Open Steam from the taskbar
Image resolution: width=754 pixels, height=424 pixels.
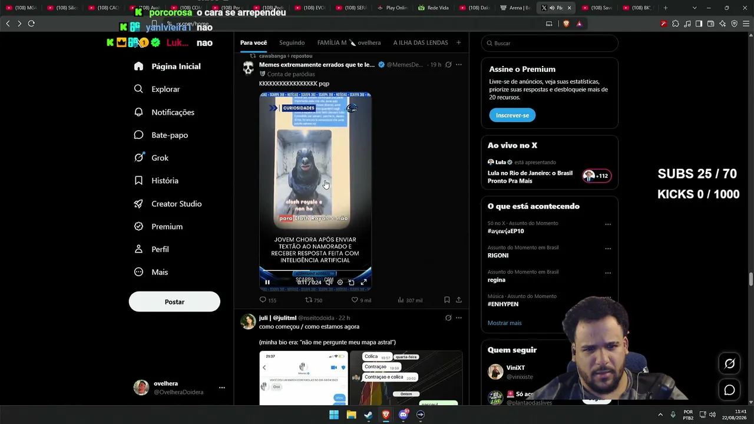click(368, 415)
